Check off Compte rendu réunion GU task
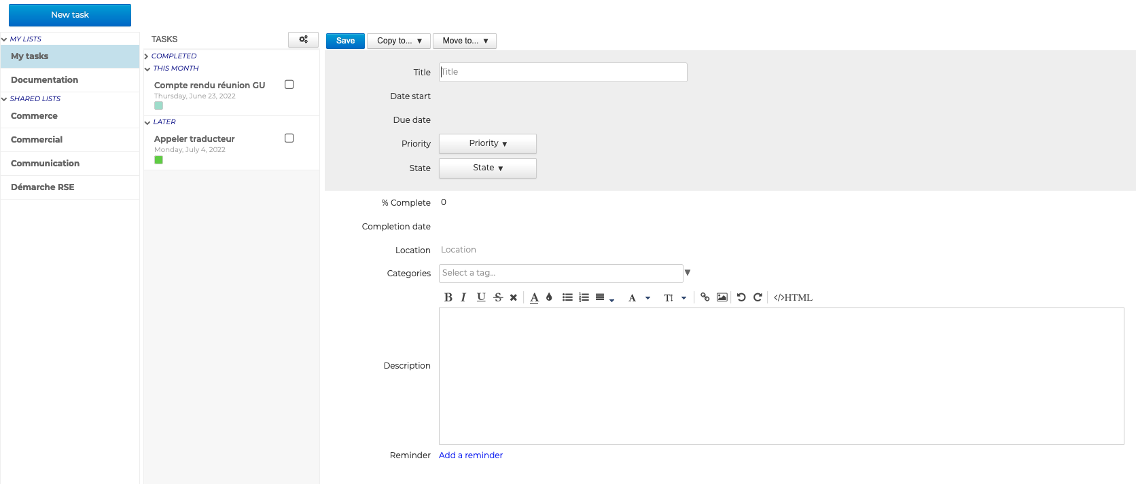 coord(289,85)
